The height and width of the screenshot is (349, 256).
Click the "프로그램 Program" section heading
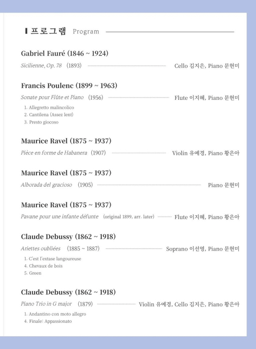[x=62, y=31]
